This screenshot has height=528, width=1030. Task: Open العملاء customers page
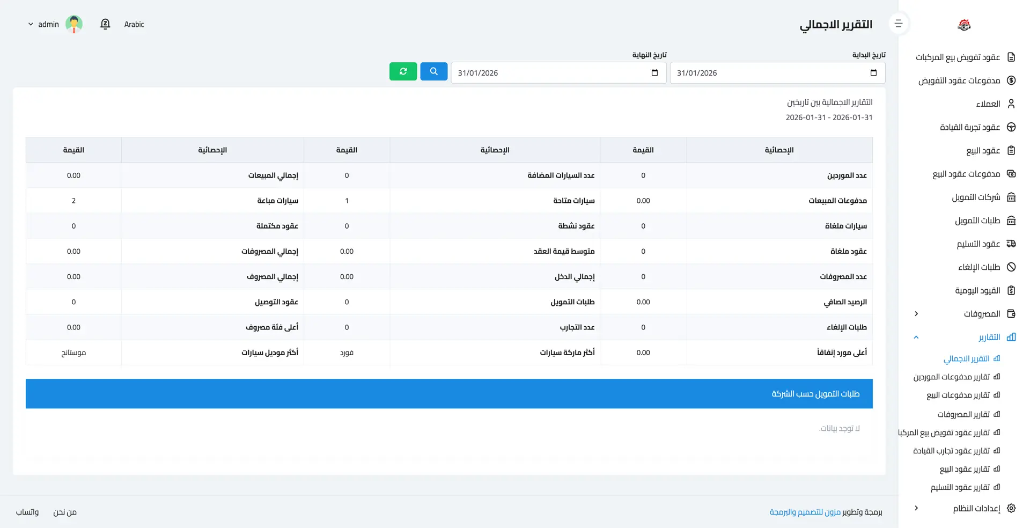(988, 104)
